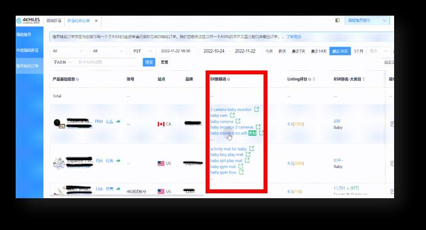Screen dimensions: 426x230
Task: Select the 最近14天 date range option
Action: (319, 51)
